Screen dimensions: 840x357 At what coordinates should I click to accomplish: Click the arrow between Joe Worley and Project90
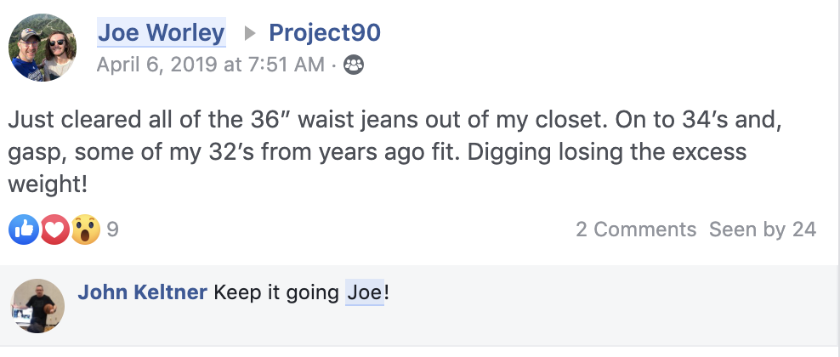tap(248, 33)
